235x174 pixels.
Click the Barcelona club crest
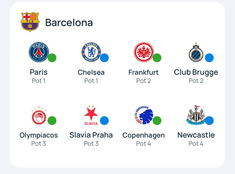(30, 22)
